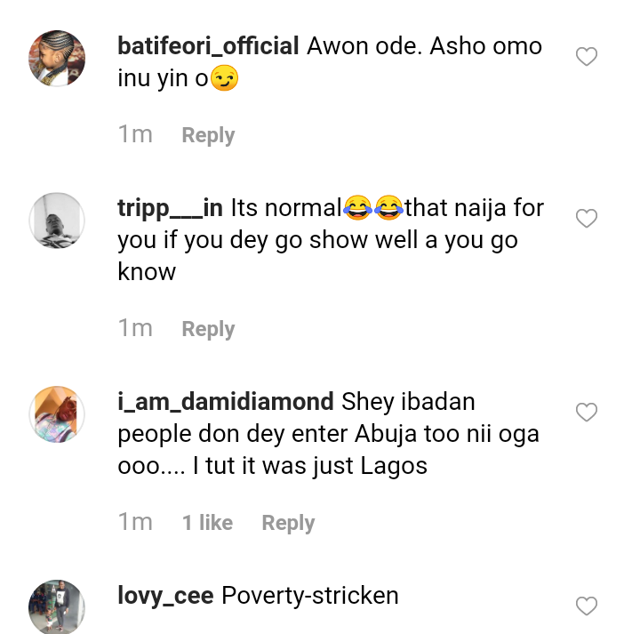Click the 1m timestamp under i_am_damidiamond's comment

click(x=135, y=522)
